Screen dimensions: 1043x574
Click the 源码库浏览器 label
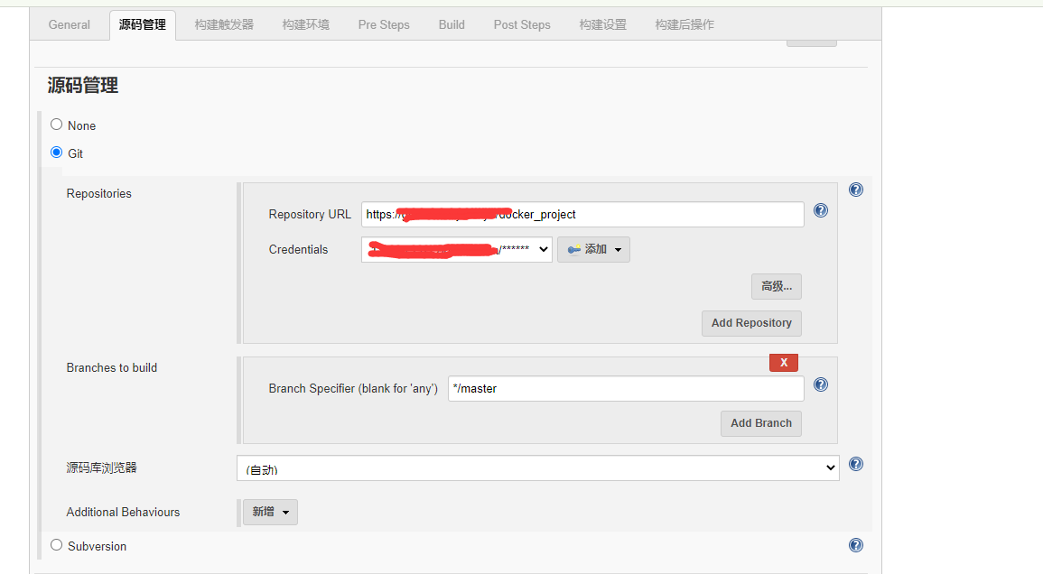[x=102, y=468]
